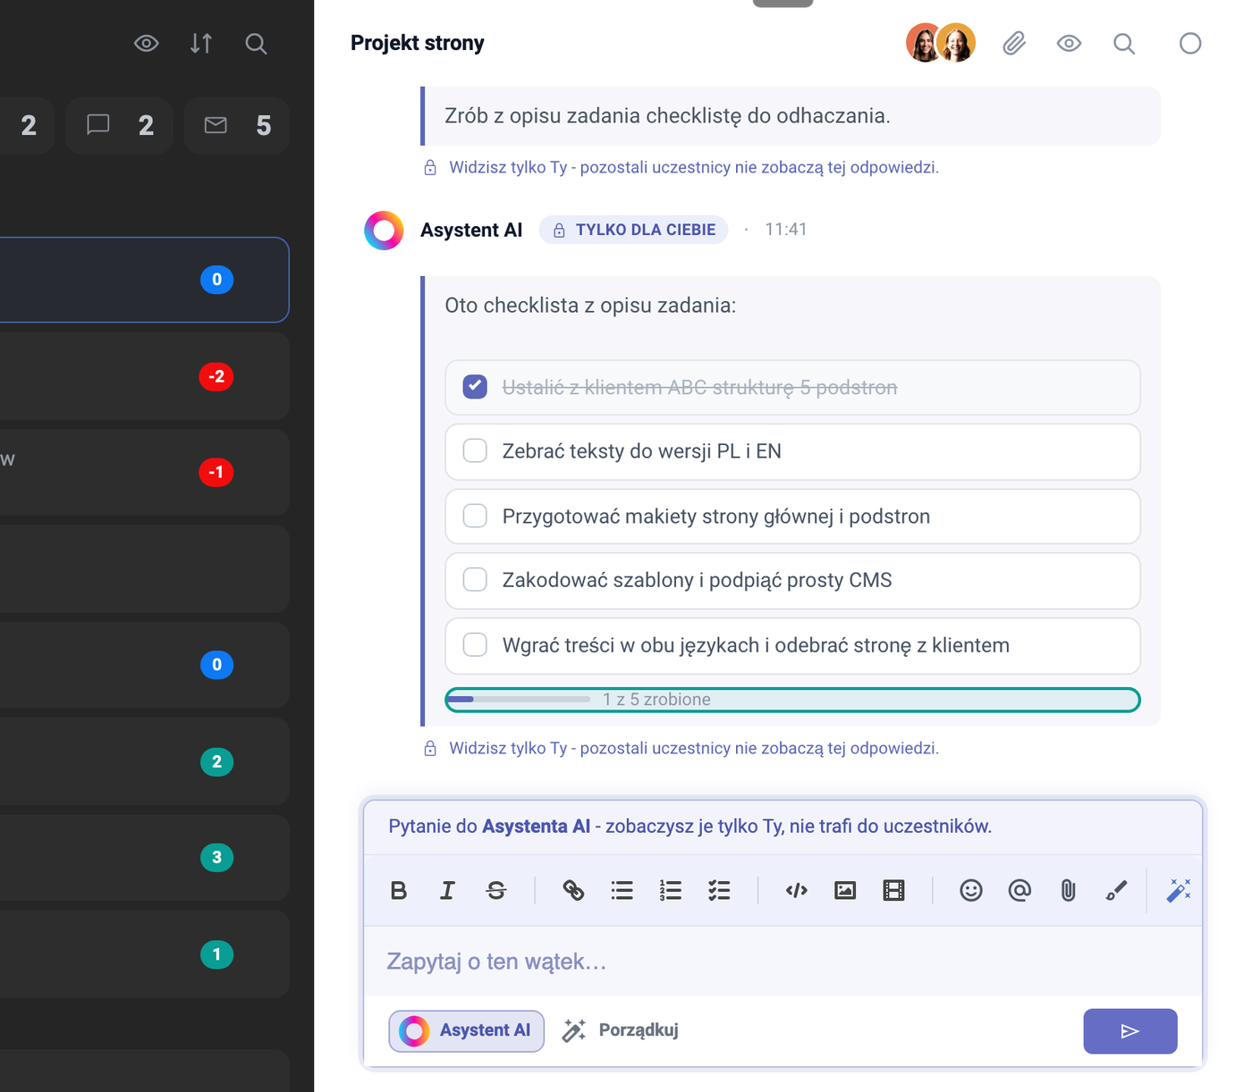The image size is (1252, 1092).
Task: Toggle bold formatting in editor toolbar
Action: click(x=399, y=890)
